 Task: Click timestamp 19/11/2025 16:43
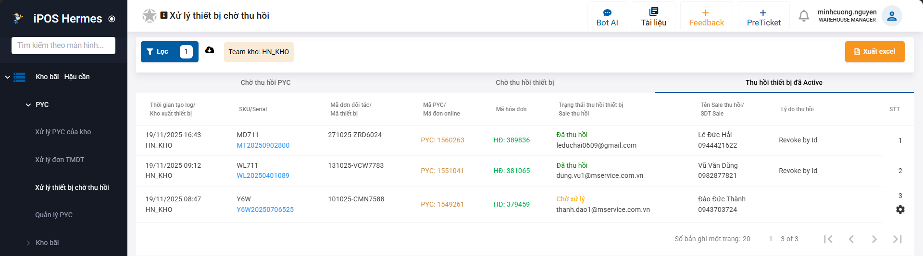(173, 135)
